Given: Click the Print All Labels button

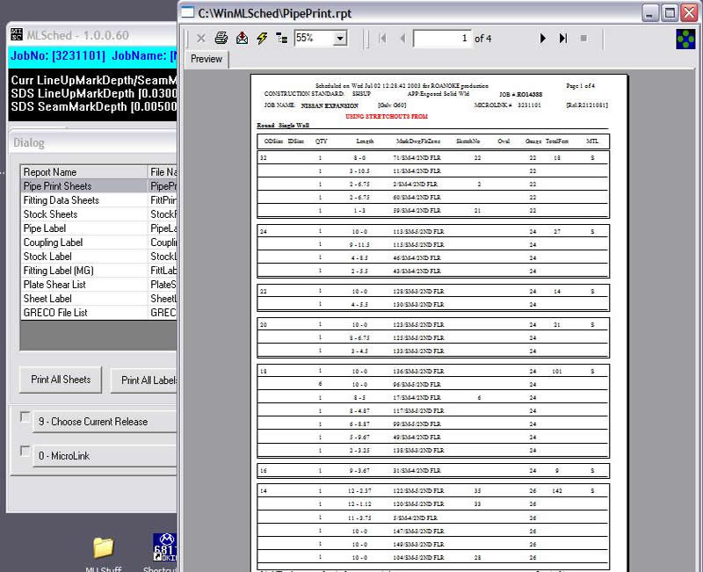Looking at the screenshot, I should tap(146, 380).
